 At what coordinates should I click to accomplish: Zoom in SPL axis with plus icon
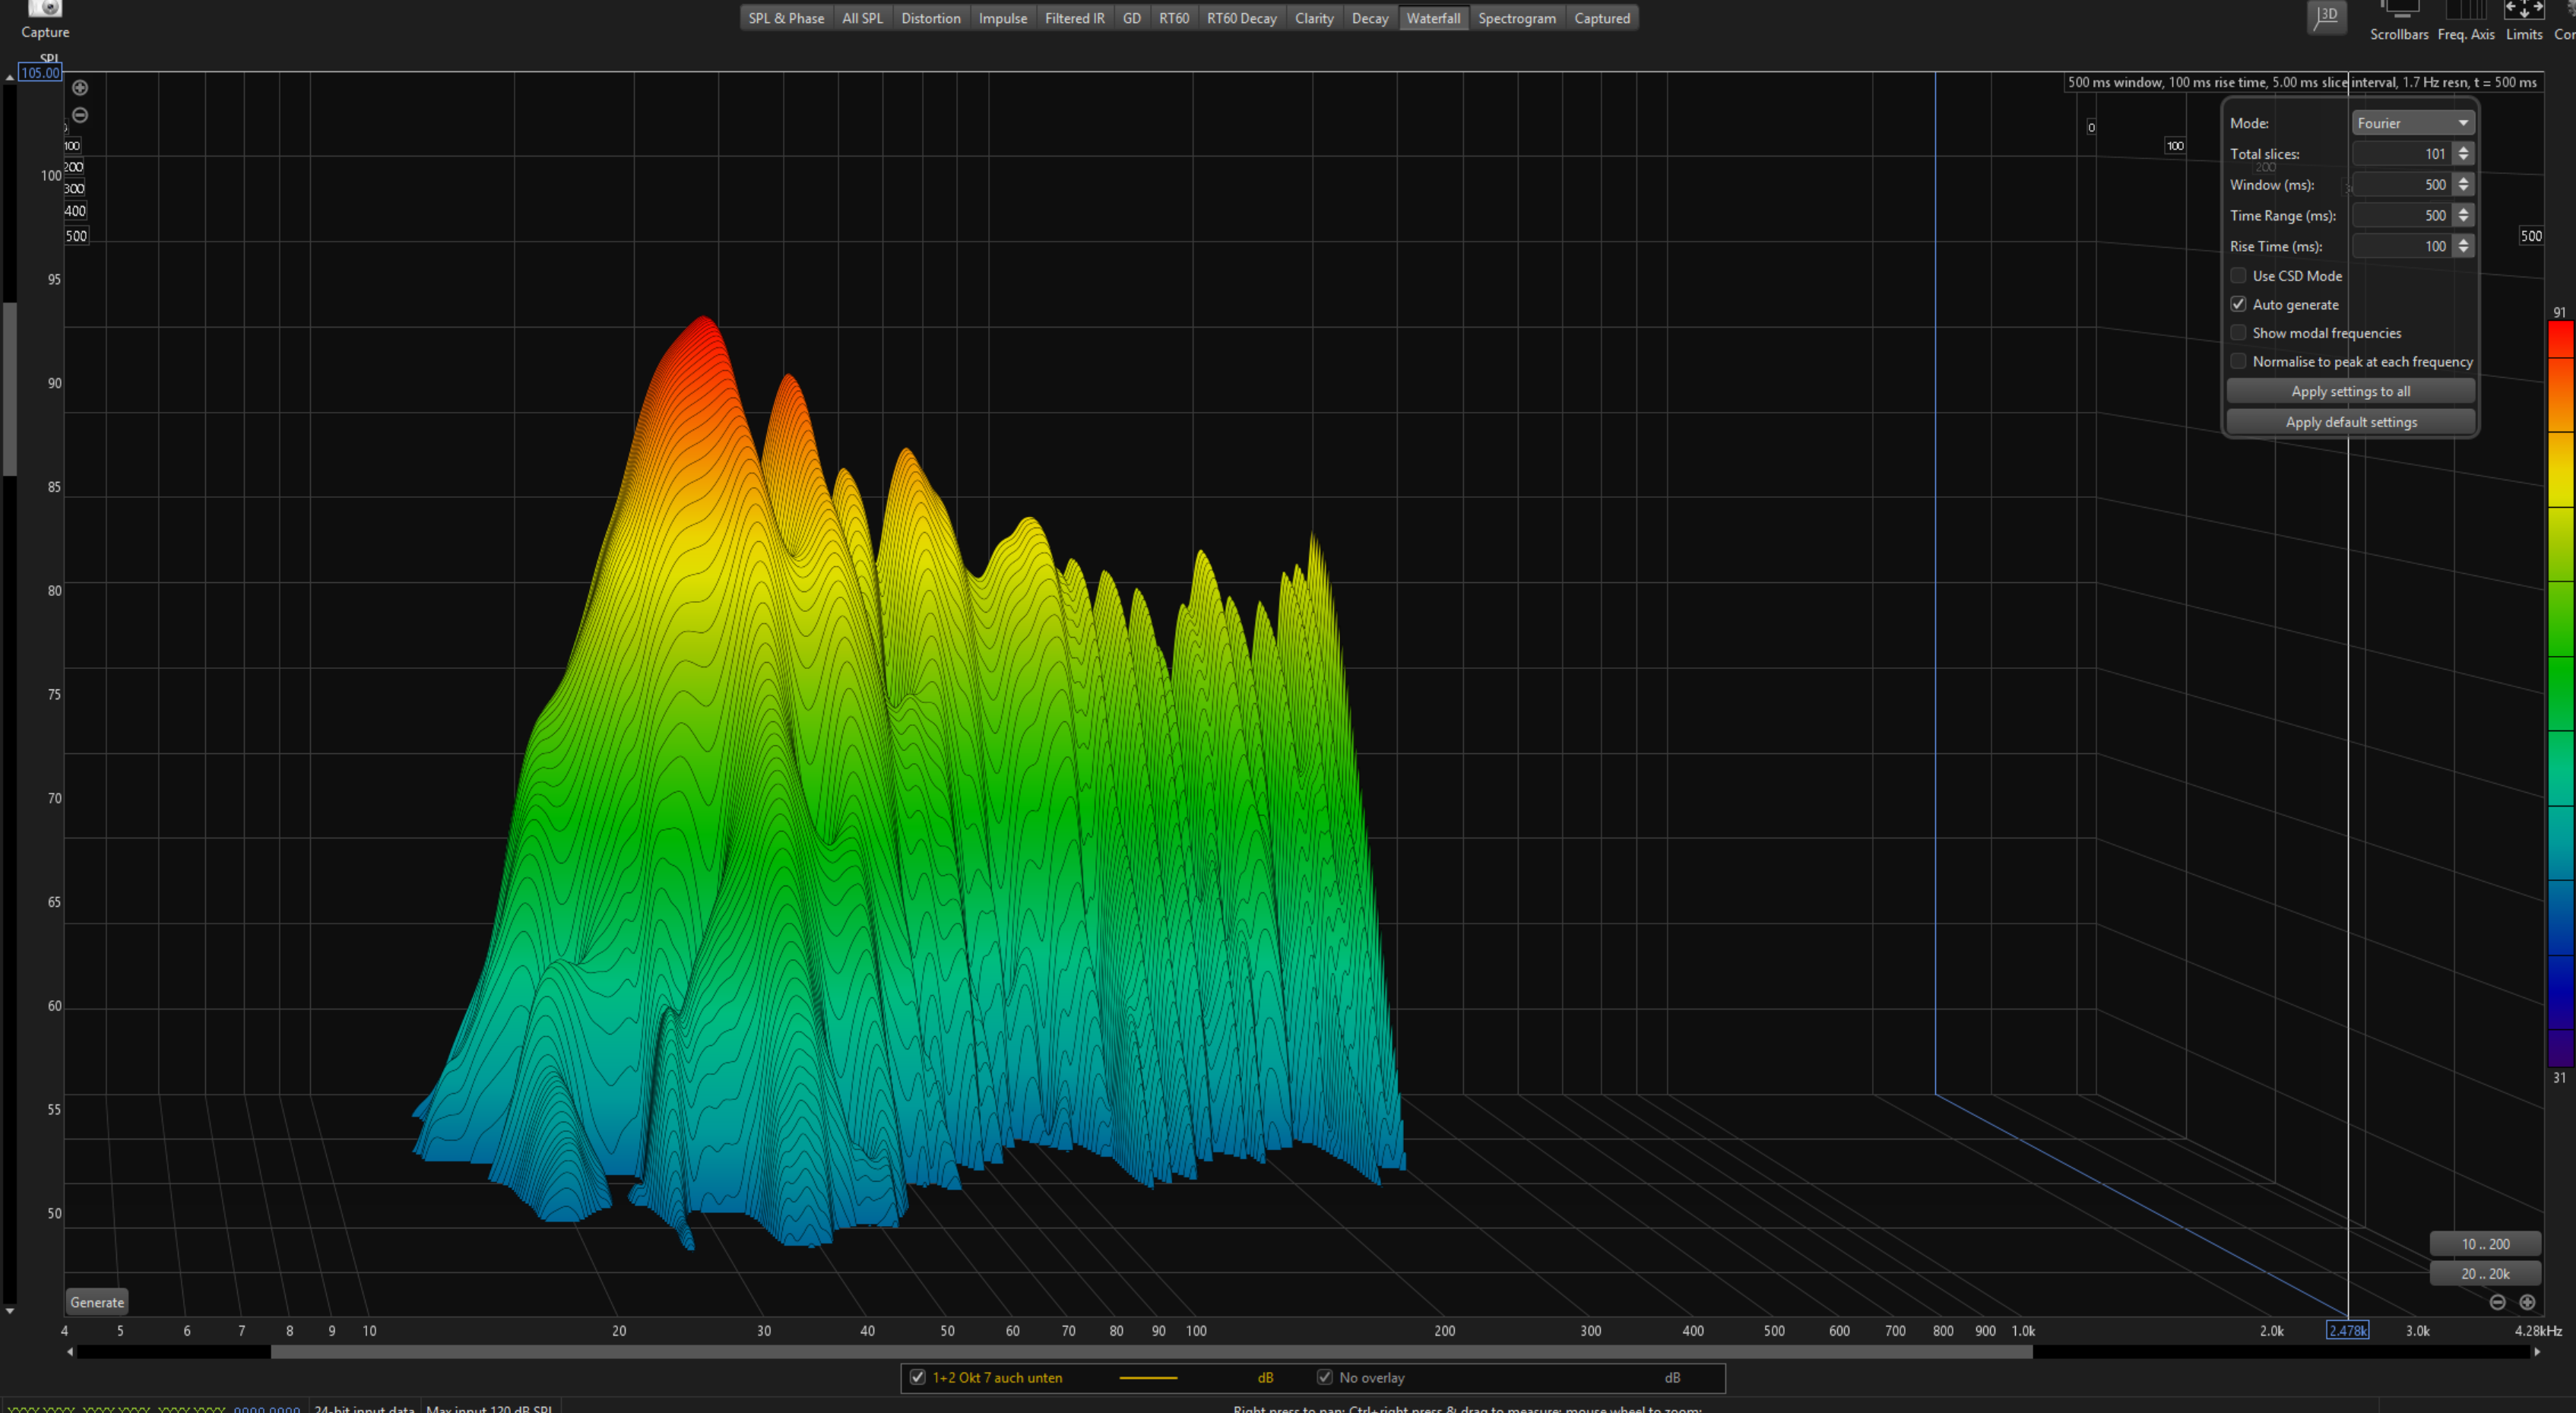(80, 88)
